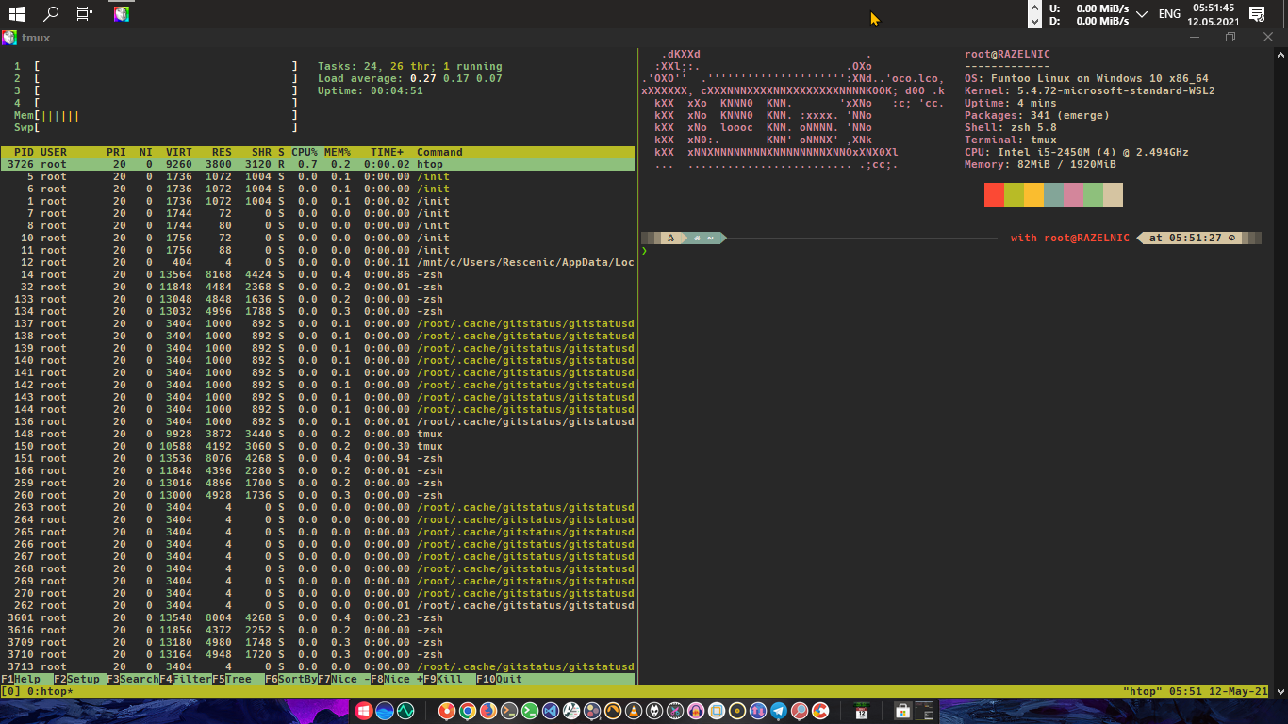Open the green pulse monitor dock icon
The image size is (1288, 724).
pos(405,711)
